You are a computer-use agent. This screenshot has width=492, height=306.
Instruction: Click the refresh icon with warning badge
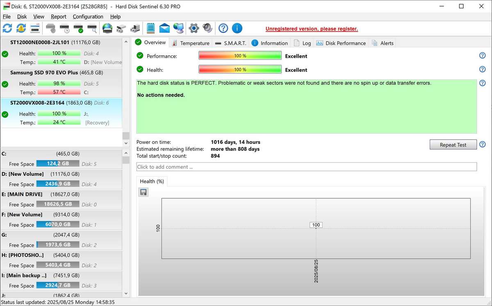[21, 28]
